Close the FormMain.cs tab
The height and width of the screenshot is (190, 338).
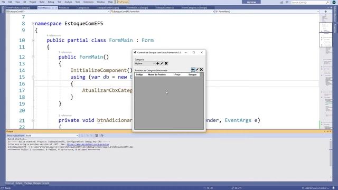pyautogui.click(x=56, y=8)
